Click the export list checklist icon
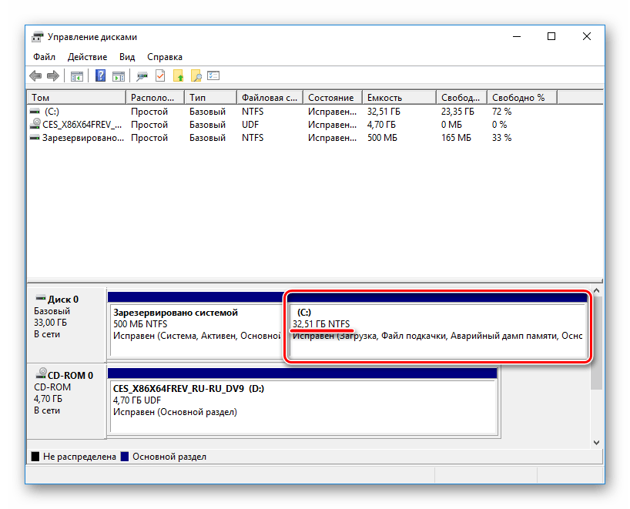This screenshot has width=630, height=509. (x=213, y=75)
